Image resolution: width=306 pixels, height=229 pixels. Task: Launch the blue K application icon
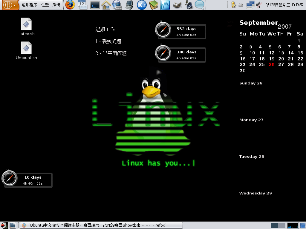141,5
